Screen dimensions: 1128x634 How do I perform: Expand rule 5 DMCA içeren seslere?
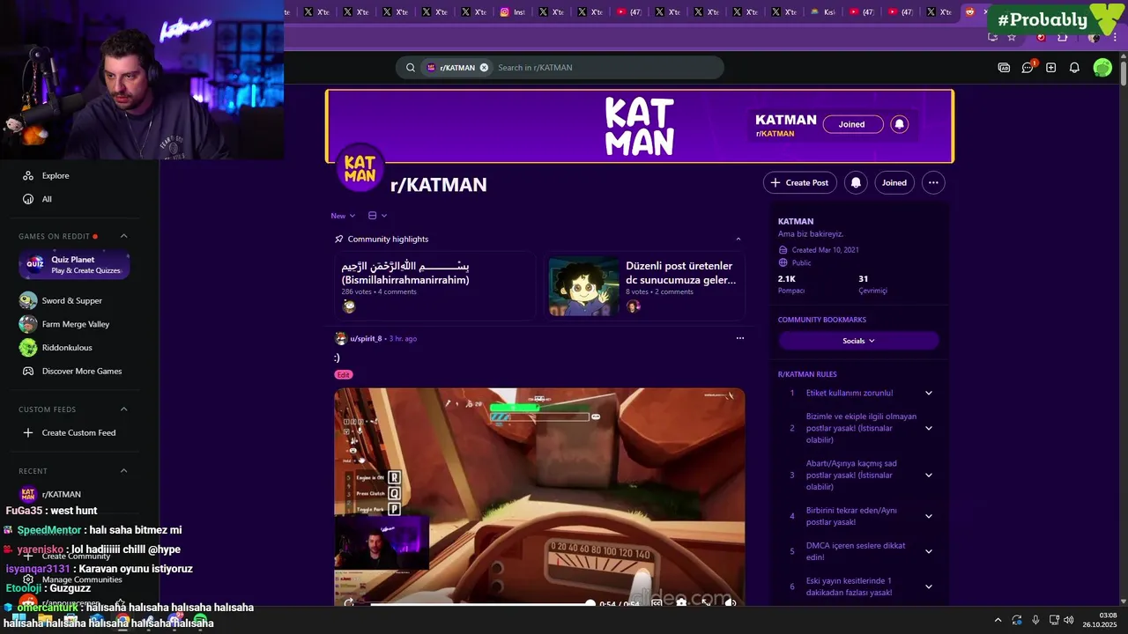click(x=929, y=551)
